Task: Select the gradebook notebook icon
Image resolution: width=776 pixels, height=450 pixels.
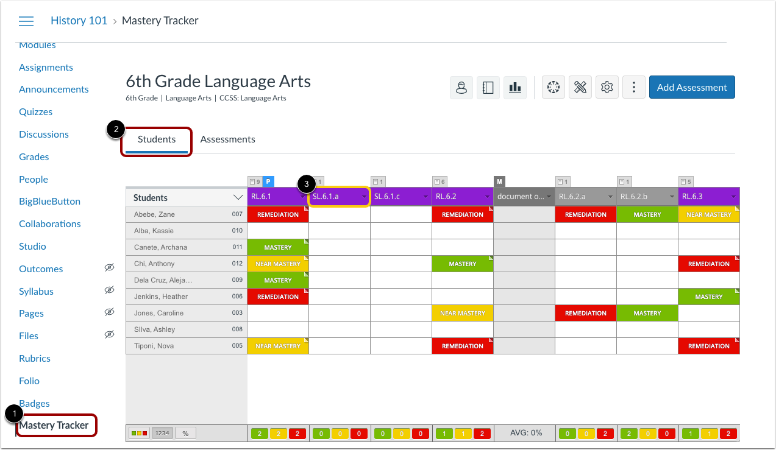Action: [488, 87]
